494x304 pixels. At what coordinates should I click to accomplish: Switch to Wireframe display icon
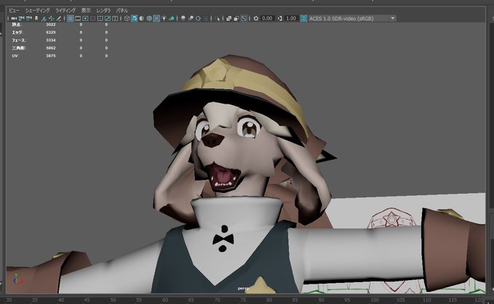127,19
